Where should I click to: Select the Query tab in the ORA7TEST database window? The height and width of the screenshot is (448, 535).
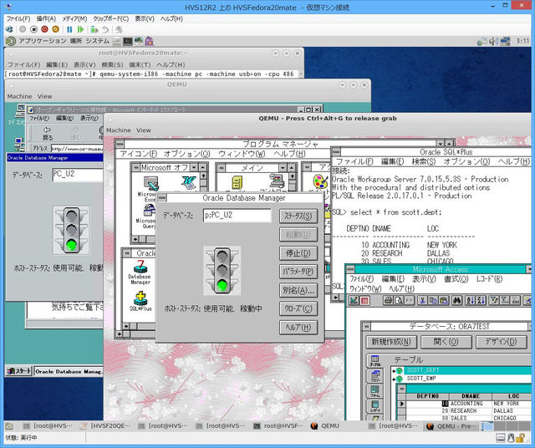click(x=375, y=377)
